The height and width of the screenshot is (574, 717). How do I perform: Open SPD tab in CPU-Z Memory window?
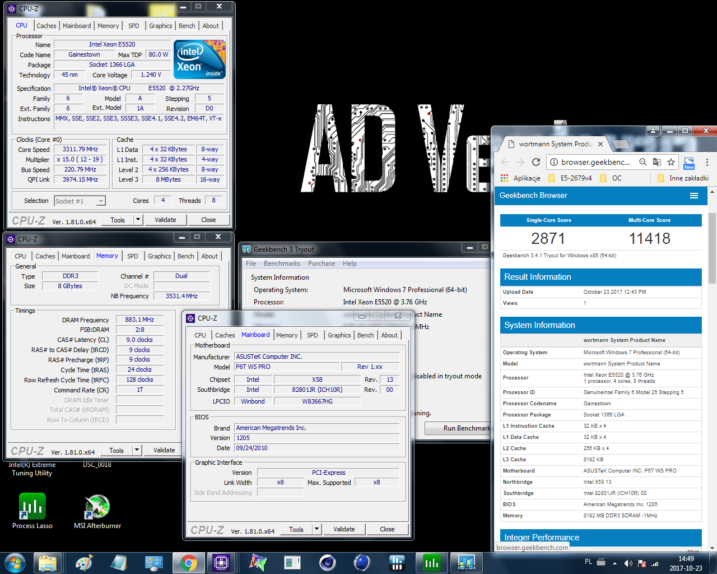pos(133,256)
